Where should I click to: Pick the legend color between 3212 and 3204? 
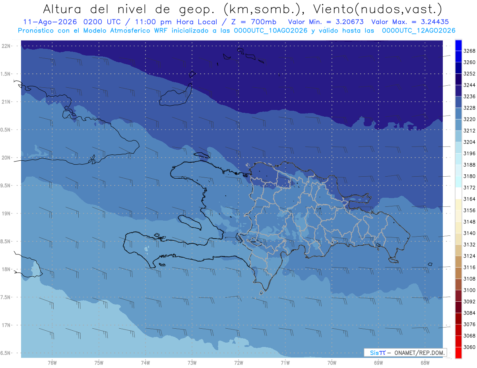(458, 136)
